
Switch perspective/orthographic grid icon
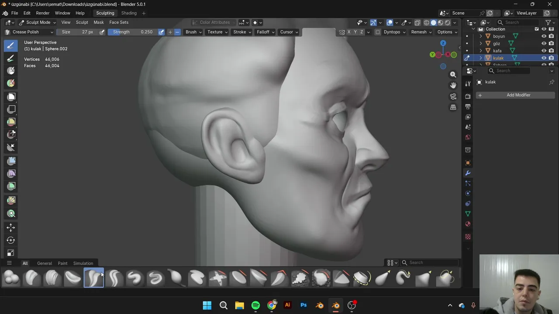coord(453,107)
